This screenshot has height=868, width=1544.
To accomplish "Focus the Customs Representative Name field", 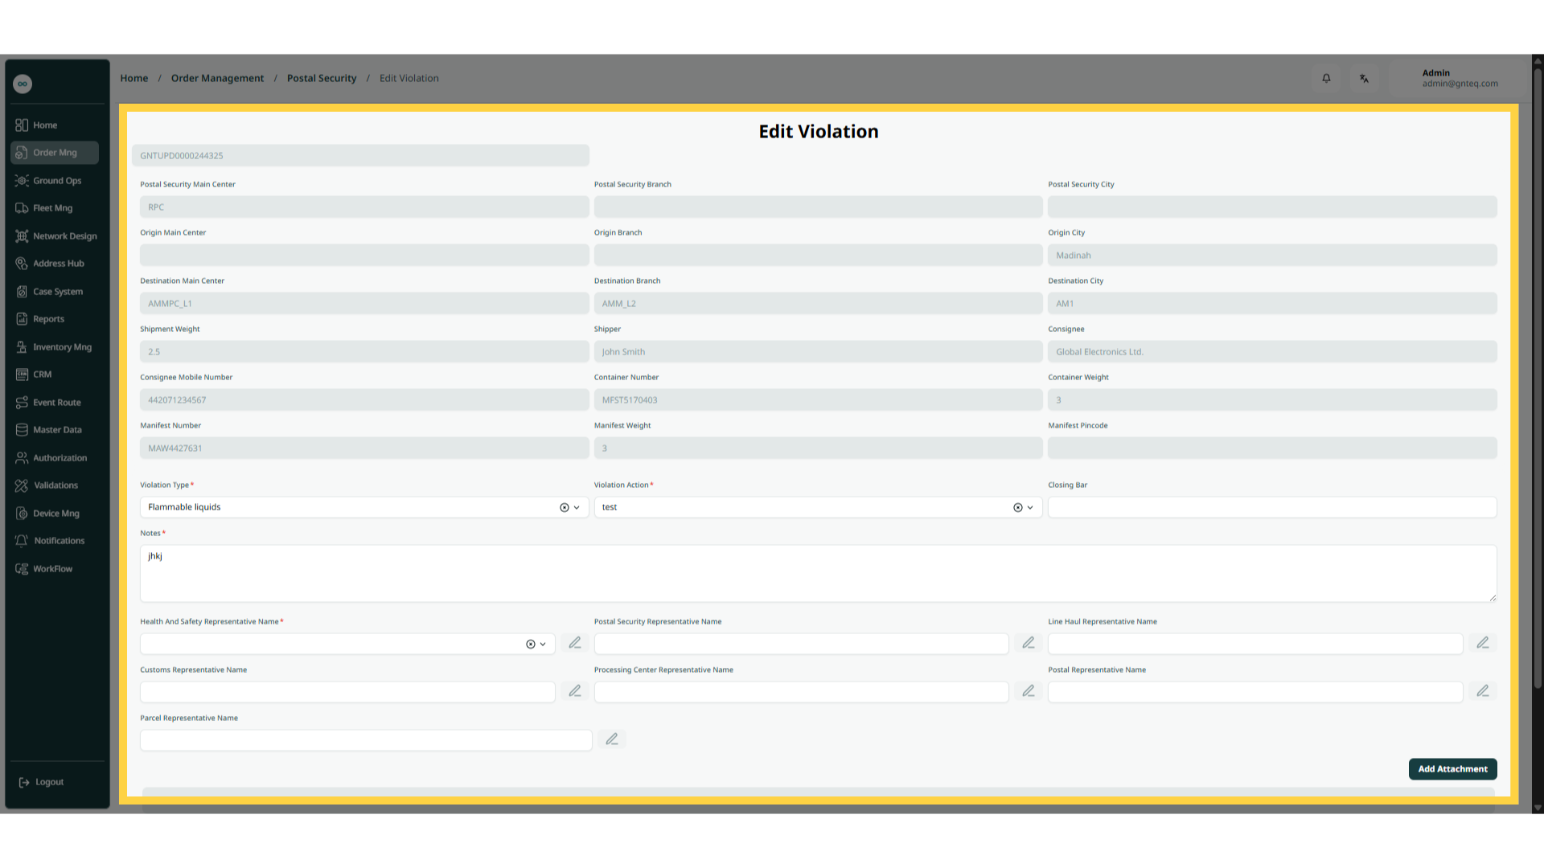I will tap(347, 692).
